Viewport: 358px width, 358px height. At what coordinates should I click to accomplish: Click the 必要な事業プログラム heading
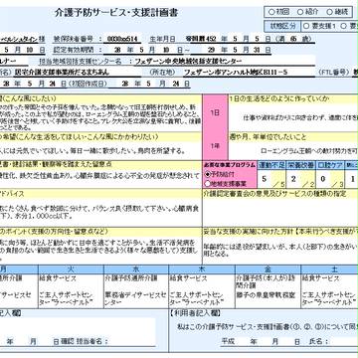[x=230, y=165]
